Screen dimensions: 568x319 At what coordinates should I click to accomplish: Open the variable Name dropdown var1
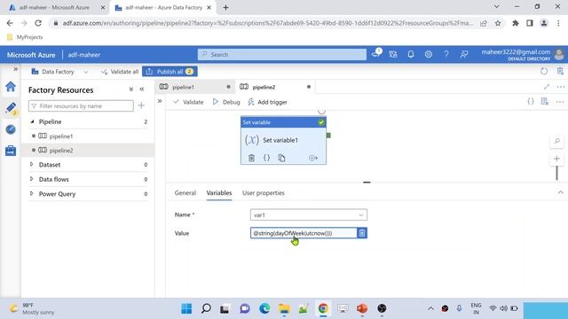coord(309,214)
